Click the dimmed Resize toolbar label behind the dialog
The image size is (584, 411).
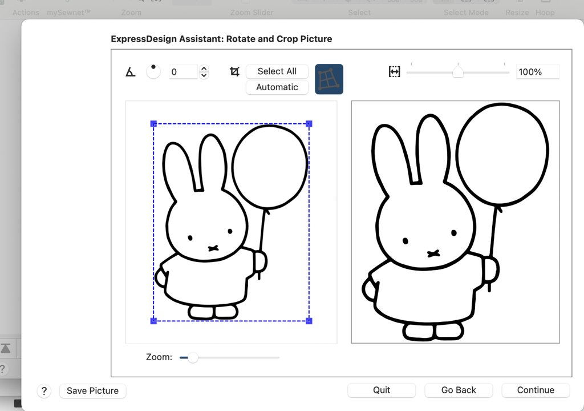click(x=517, y=13)
